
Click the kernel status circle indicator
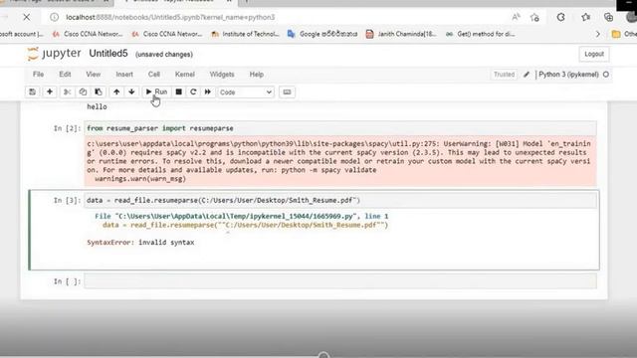[606, 75]
